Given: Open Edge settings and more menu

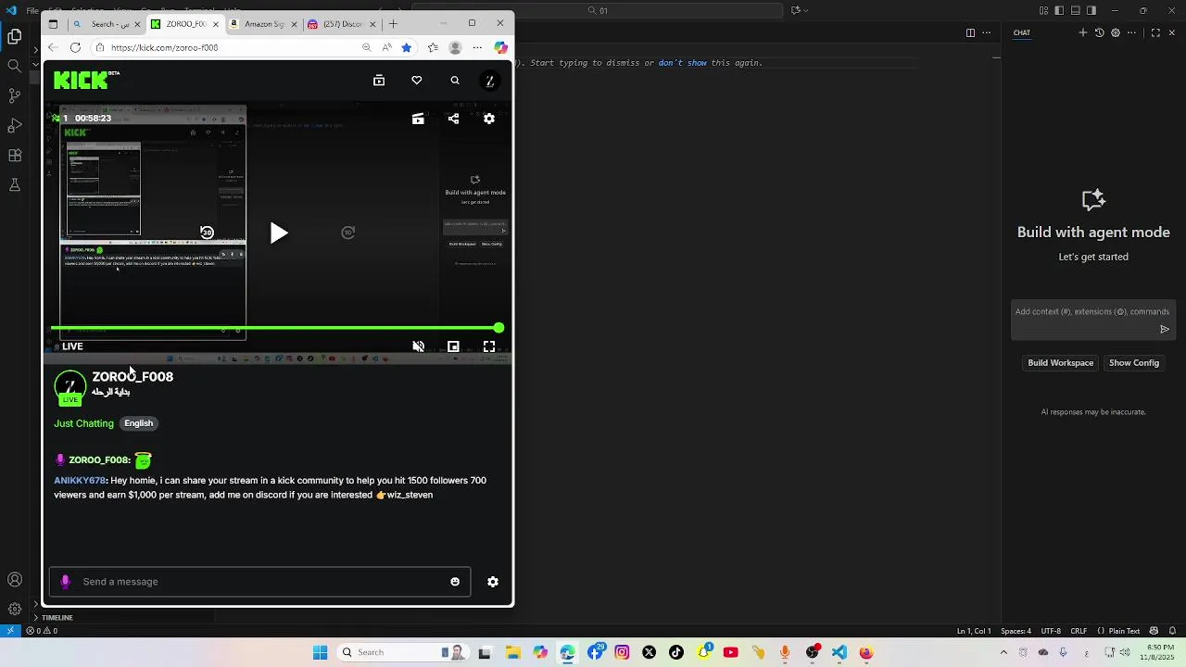Looking at the screenshot, I should [477, 47].
